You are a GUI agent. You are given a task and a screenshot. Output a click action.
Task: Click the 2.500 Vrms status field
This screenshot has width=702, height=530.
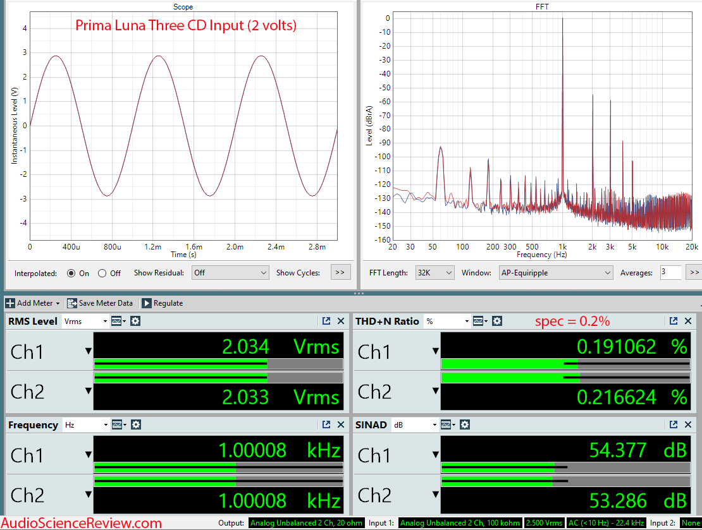(544, 523)
